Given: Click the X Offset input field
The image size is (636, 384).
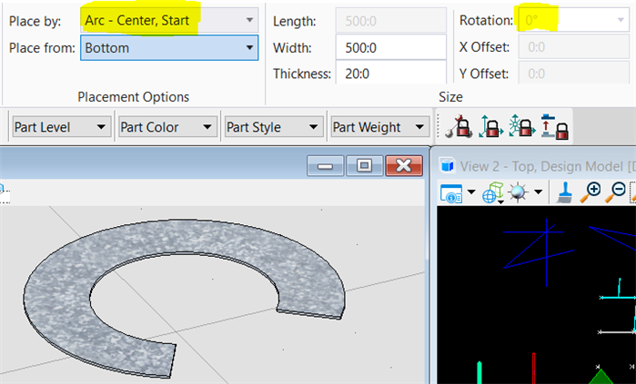Looking at the screenshot, I should pos(573,47).
